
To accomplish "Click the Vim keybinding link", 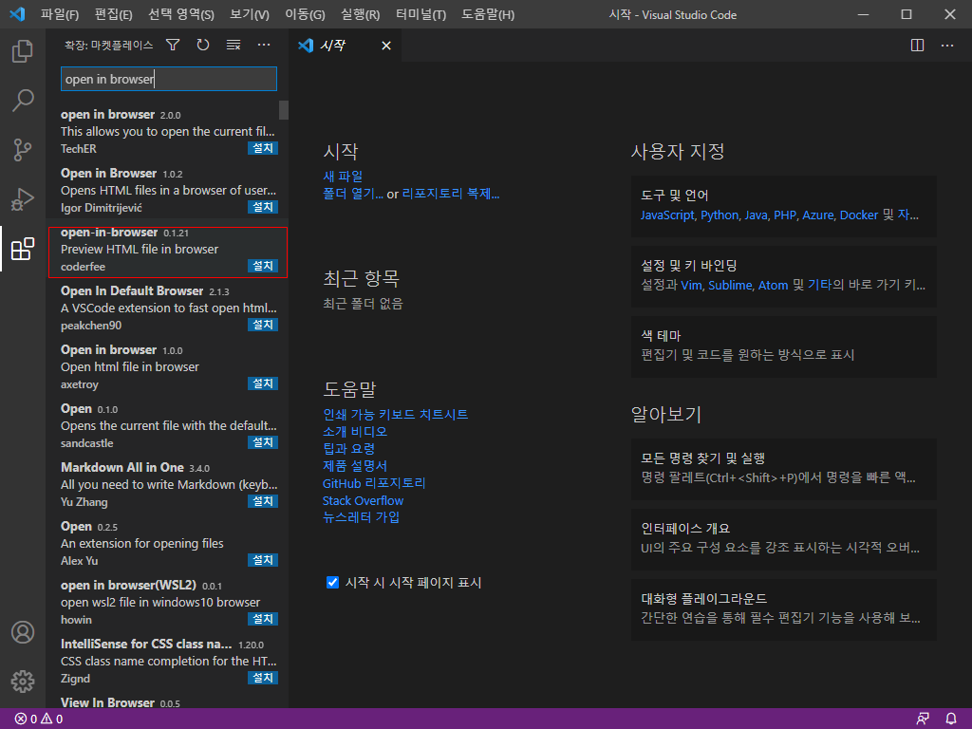I will point(691,285).
